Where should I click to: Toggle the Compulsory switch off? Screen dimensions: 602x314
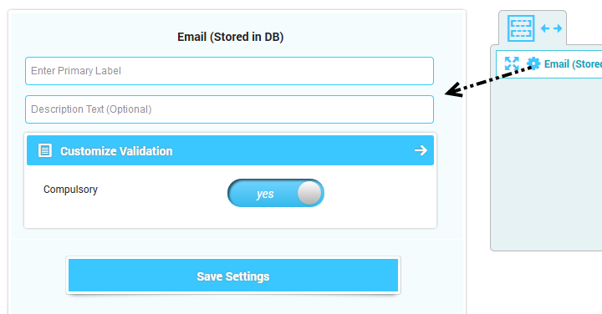[x=276, y=193]
